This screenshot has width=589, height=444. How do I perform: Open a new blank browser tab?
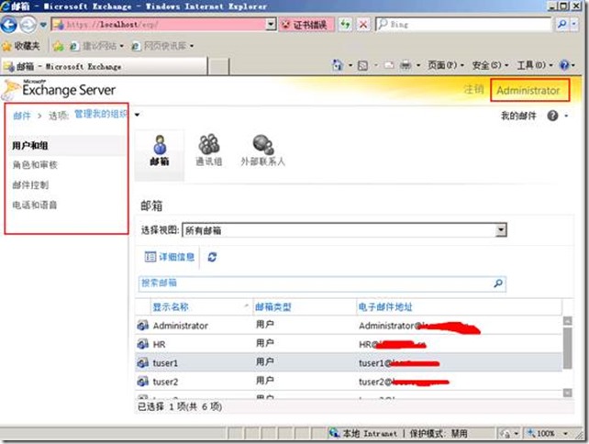tap(218, 67)
